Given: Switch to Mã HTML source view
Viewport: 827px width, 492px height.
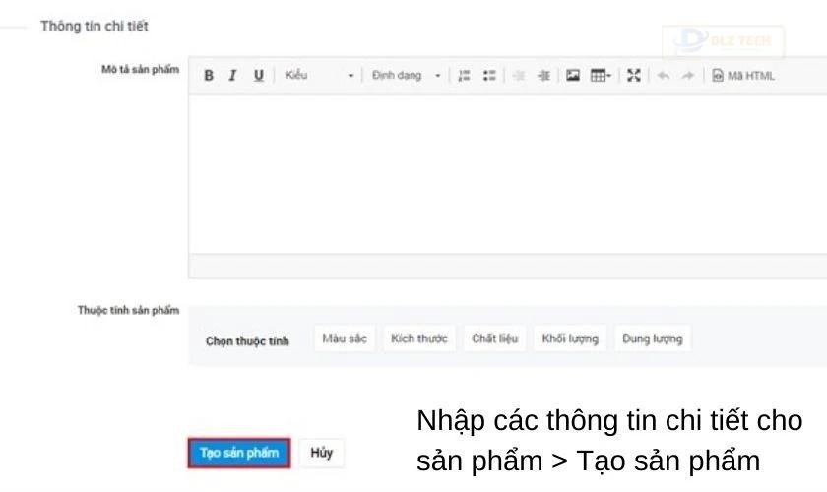Looking at the screenshot, I should [743, 76].
